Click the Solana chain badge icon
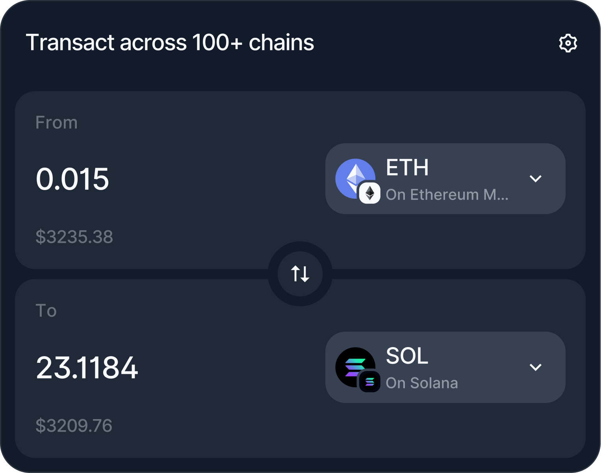This screenshot has height=473, width=601. point(370,382)
